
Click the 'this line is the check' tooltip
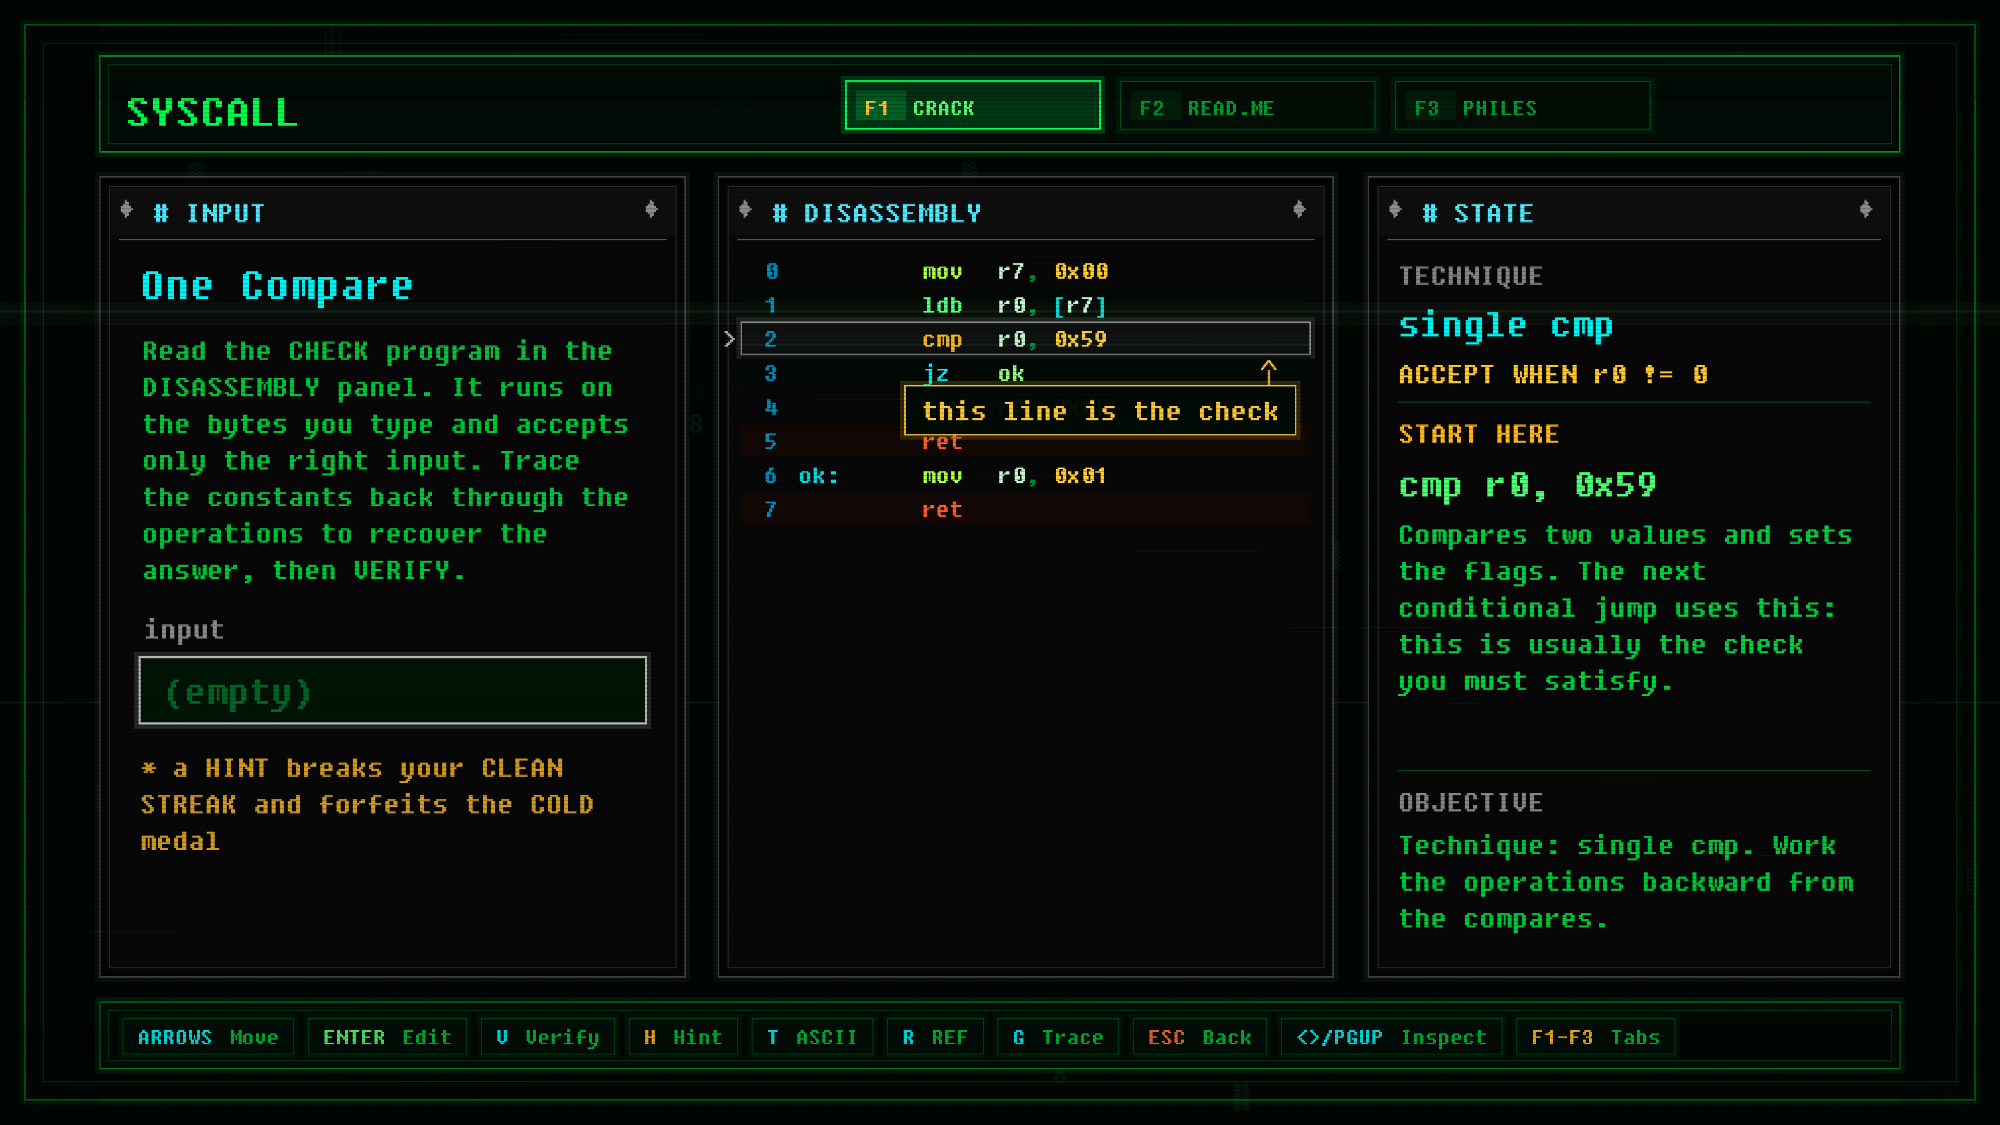[x=1100, y=411]
